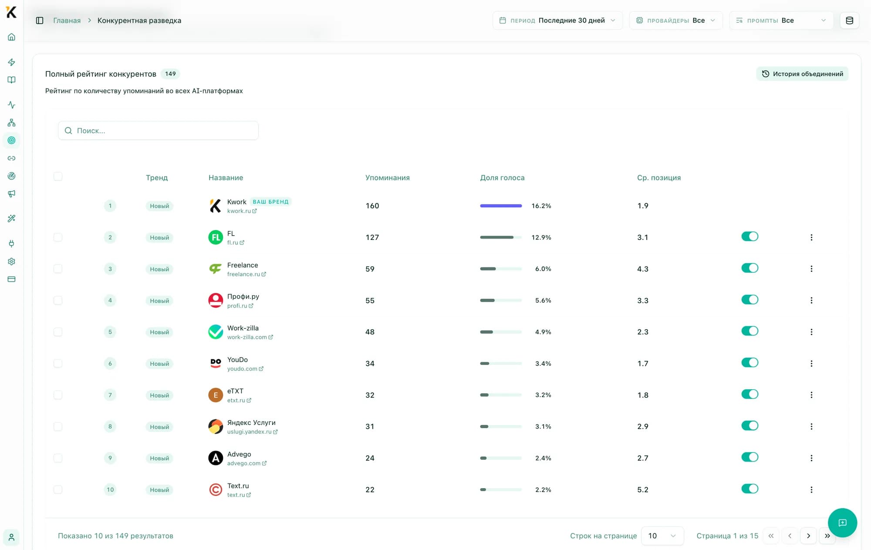Screen dimensions: 871x550
Task: Open the home icon in the sidebar
Action: tap(12, 37)
